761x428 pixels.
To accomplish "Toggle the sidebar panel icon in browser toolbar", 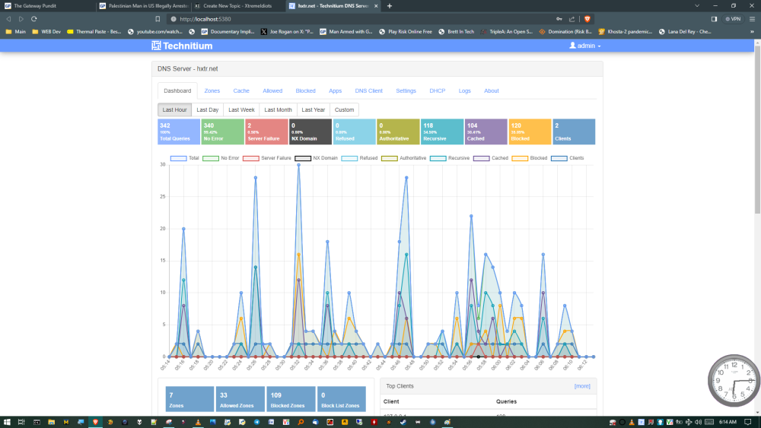I will [x=714, y=18].
